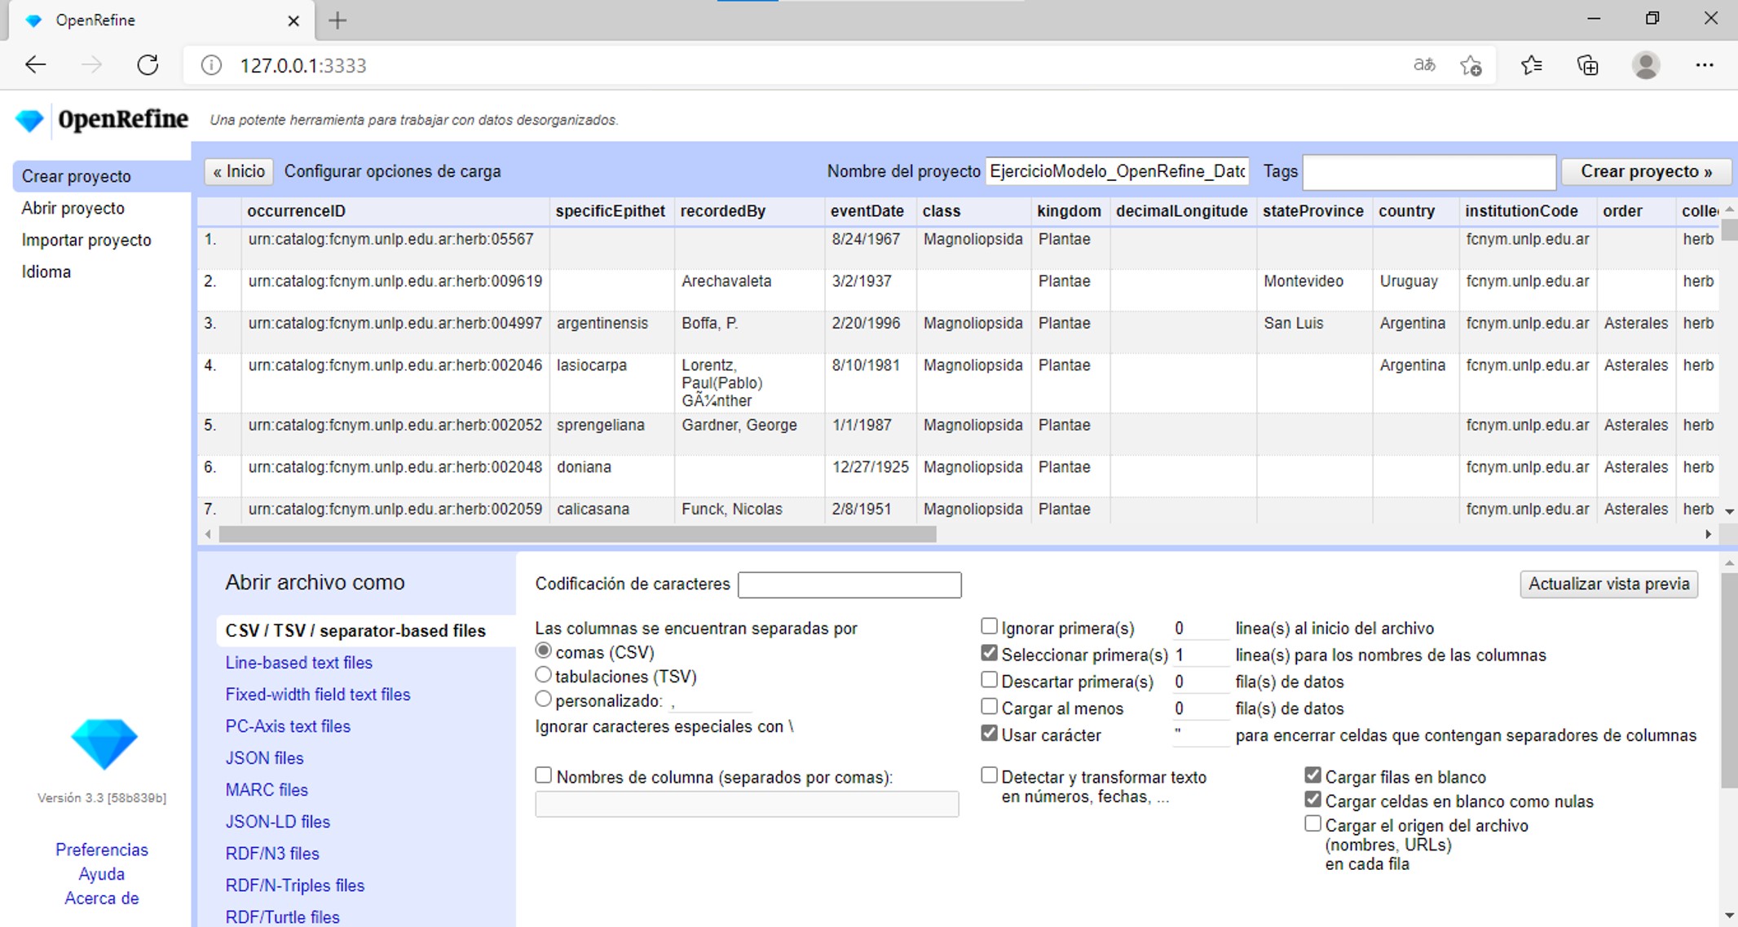Open the Abrir proyecto sidebar tab
The height and width of the screenshot is (927, 1738).
pos(73,208)
